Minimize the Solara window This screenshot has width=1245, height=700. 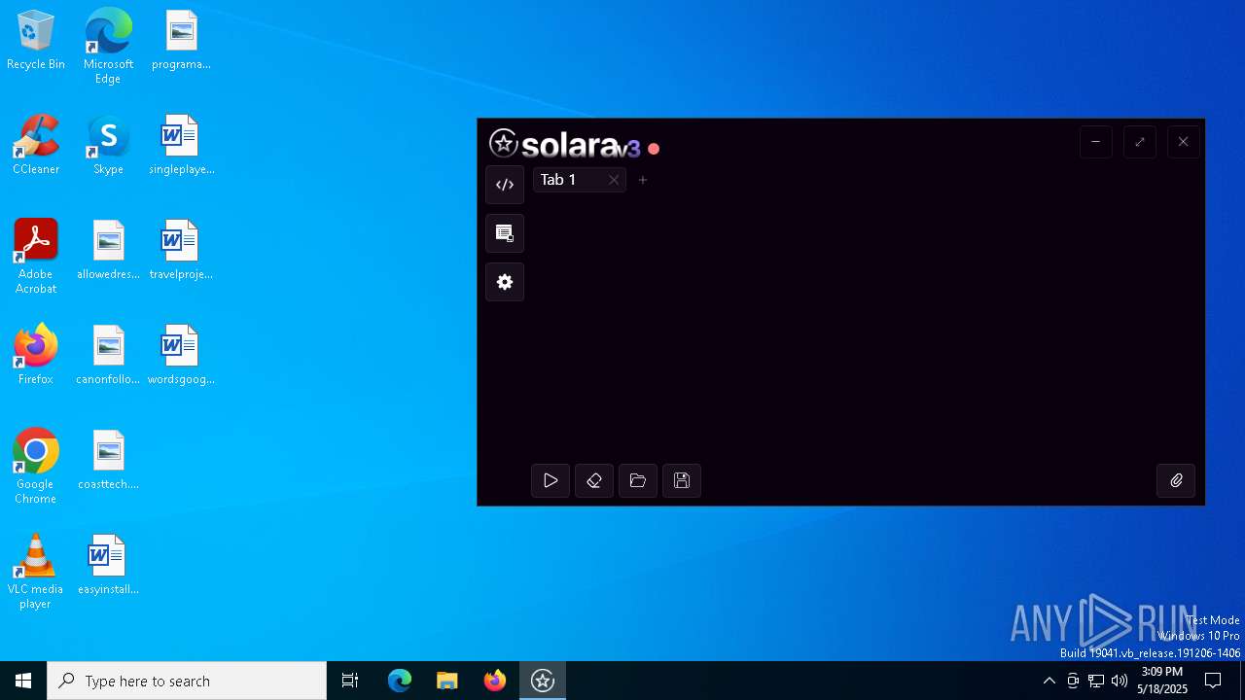click(x=1096, y=142)
